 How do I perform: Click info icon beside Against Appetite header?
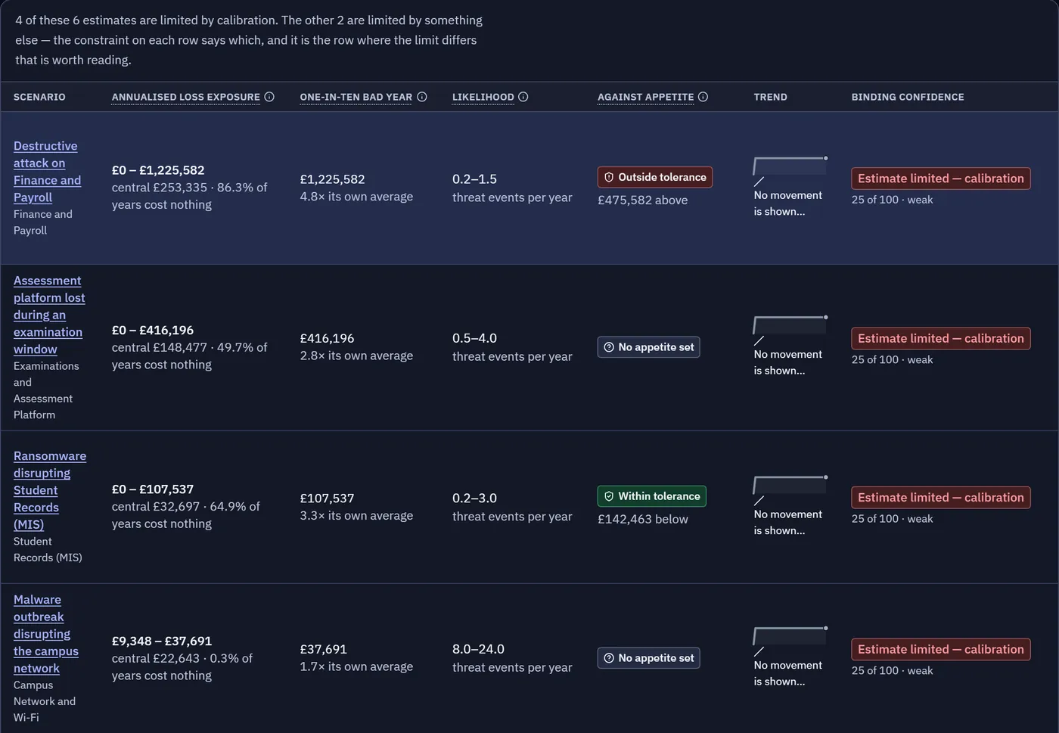pos(703,97)
